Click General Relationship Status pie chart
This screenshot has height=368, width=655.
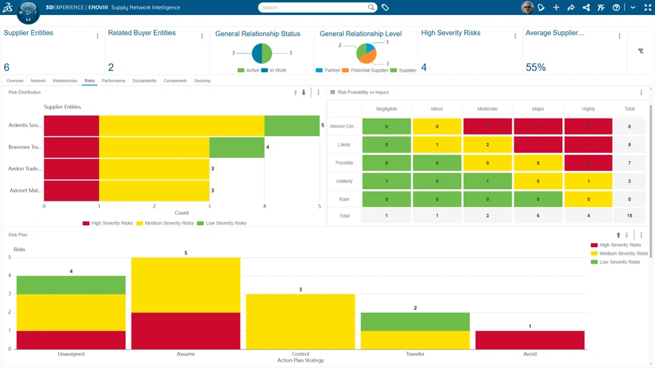(x=262, y=53)
